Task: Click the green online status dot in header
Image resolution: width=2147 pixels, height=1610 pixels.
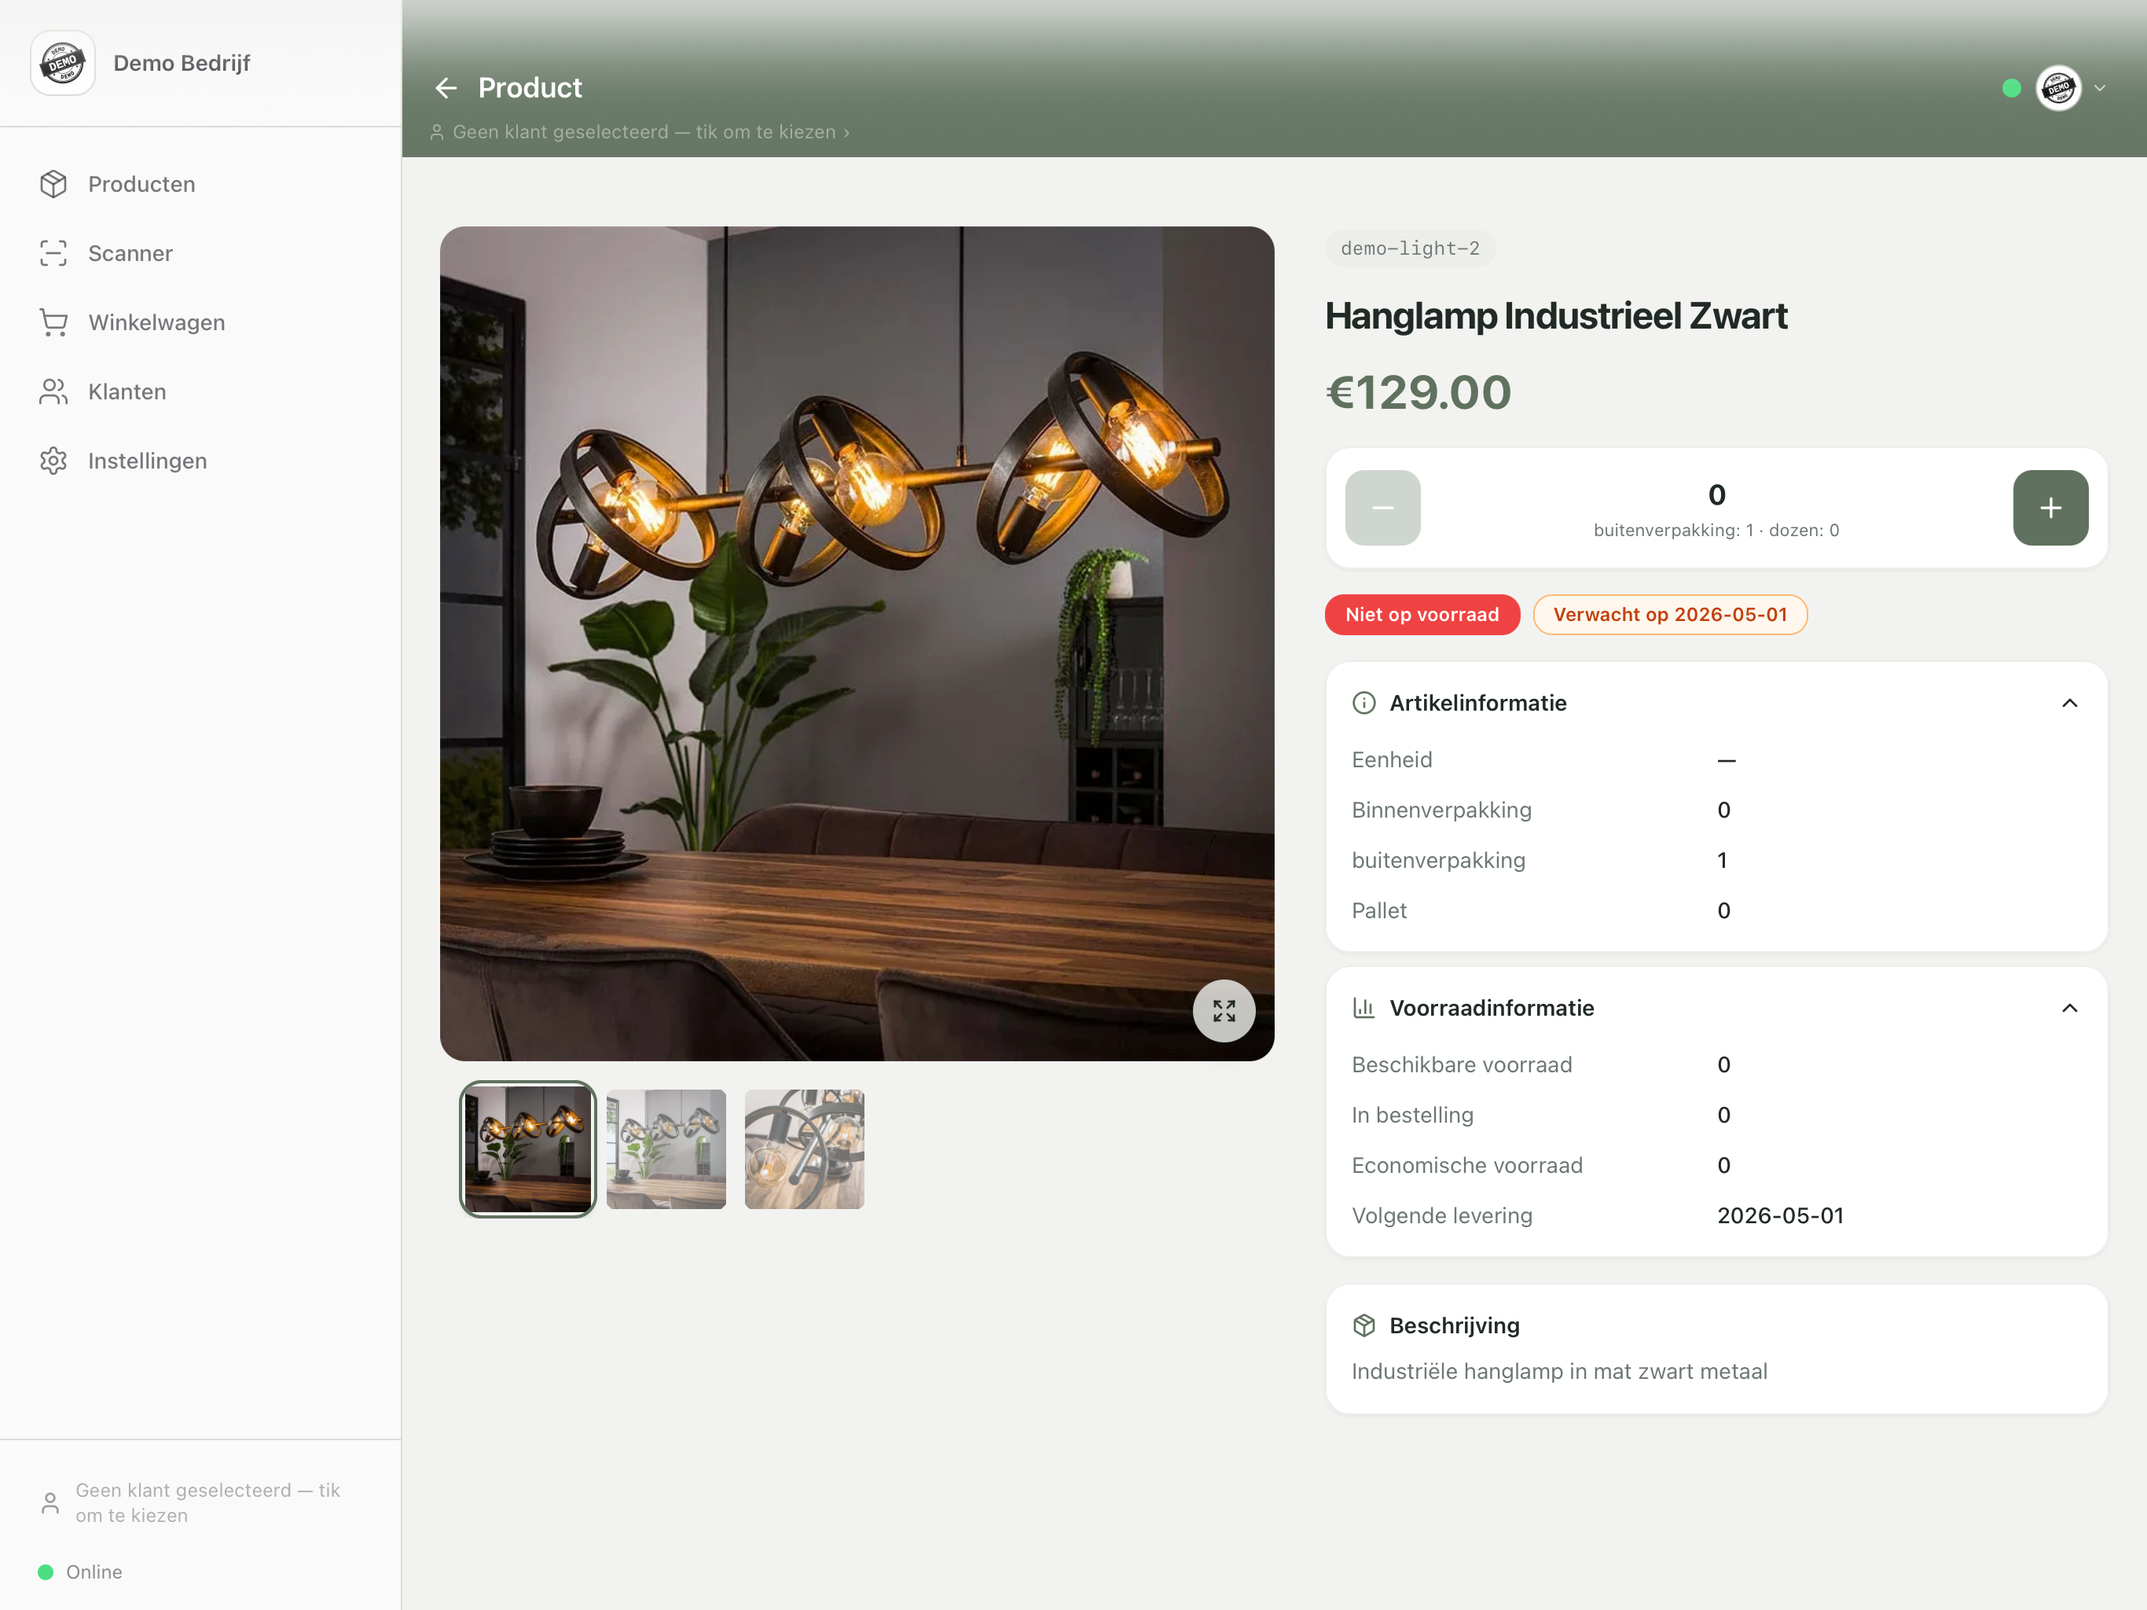Action: pyautogui.click(x=2011, y=88)
